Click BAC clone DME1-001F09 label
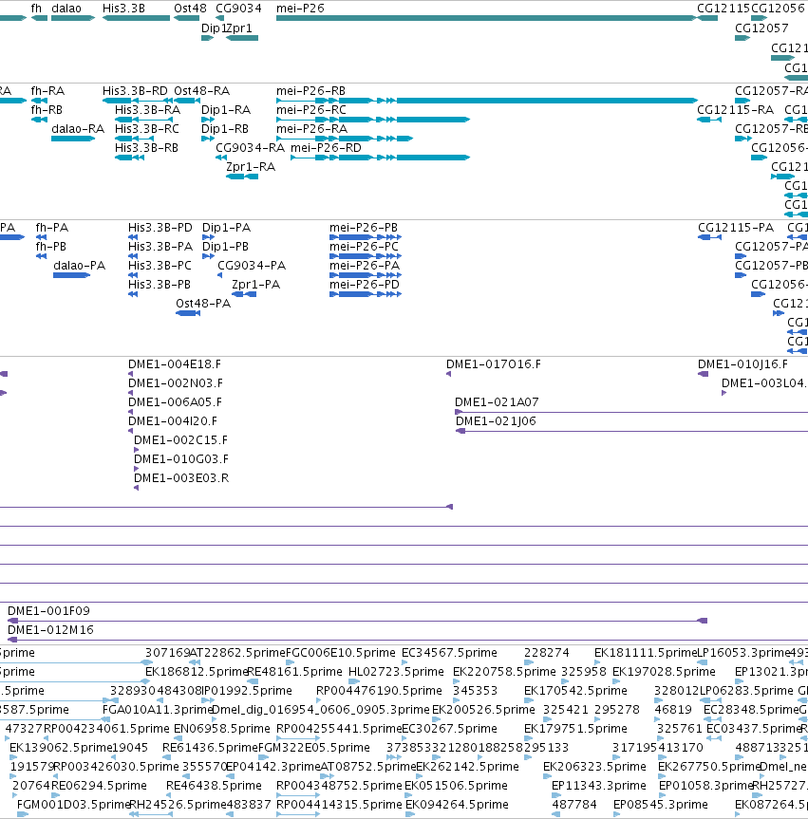The height and width of the screenshot is (819, 808). point(48,610)
